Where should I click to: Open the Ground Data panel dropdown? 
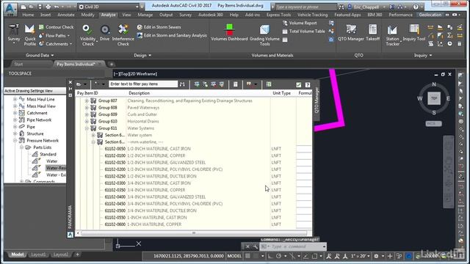click(x=40, y=56)
